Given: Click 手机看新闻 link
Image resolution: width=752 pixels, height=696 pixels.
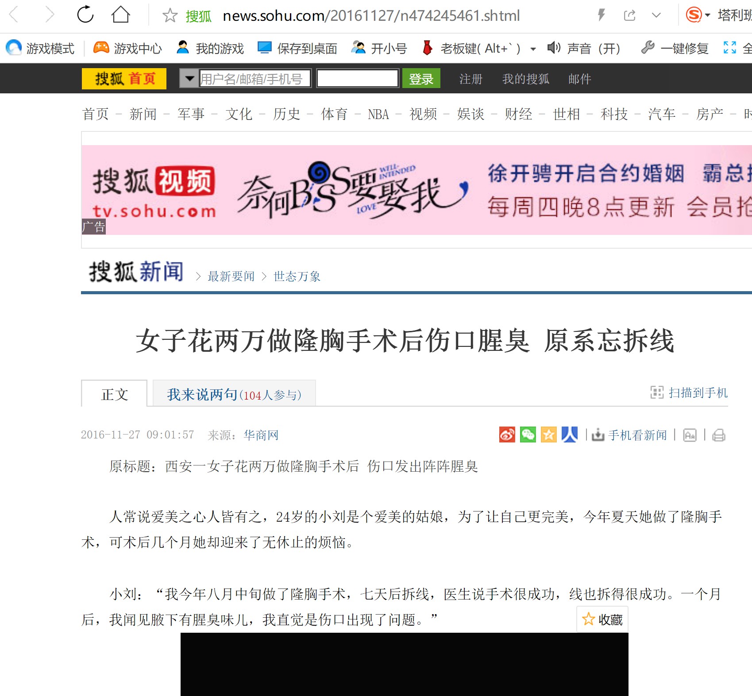Looking at the screenshot, I should (629, 435).
